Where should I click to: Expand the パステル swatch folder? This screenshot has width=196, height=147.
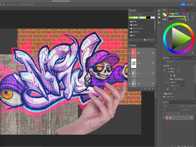pyautogui.click(x=129, y=32)
